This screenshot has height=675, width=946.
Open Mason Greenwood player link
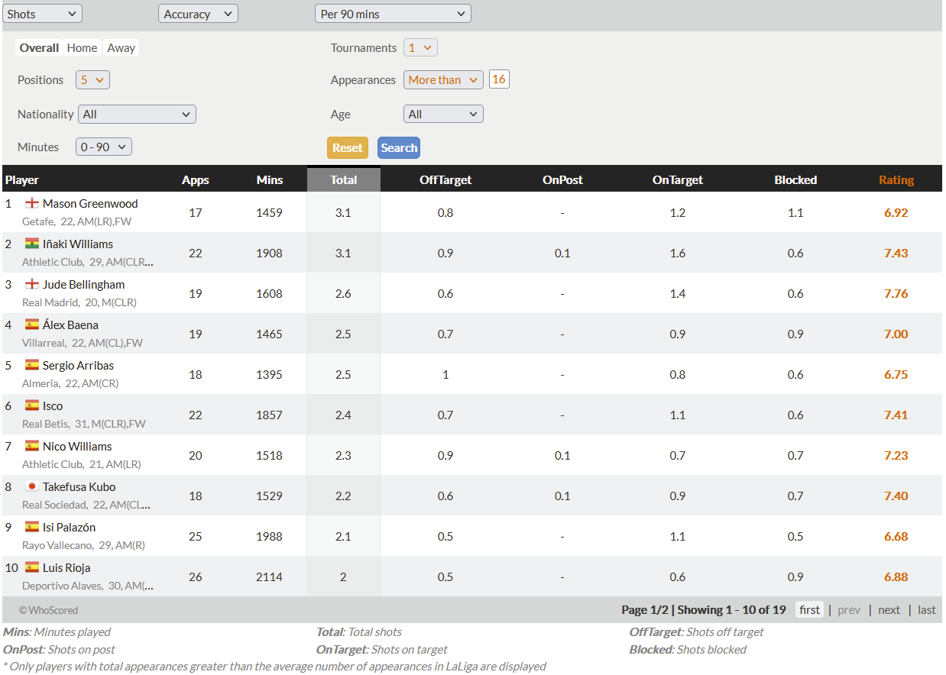90,204
